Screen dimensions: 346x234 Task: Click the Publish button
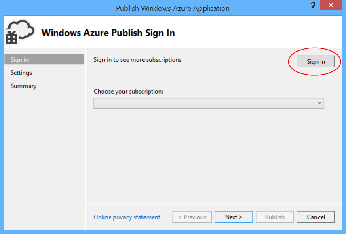[x=274, y=217]
